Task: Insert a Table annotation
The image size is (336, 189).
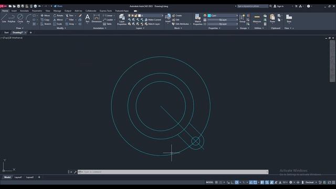Action: [x=107, y=24]
